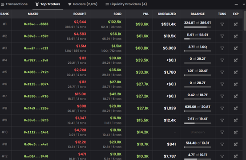Viewport: 246px width, 160px height.
Task: Filter transactions for rank #3 trader
Action: tap(222, 48)
